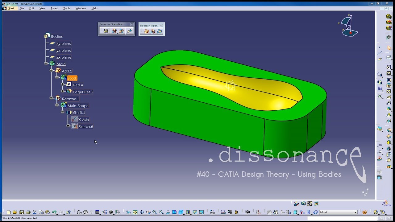Select Shaft.1 feature in tree

coord(79,113)
